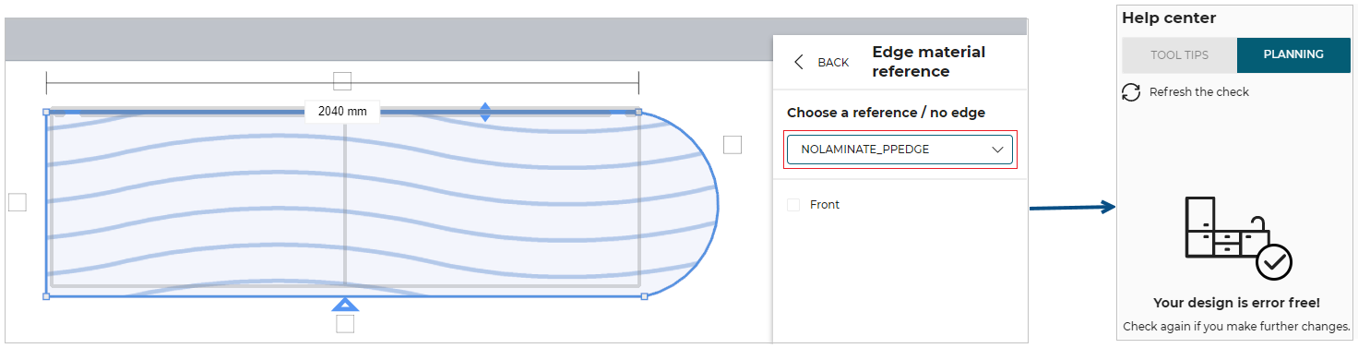Select the bottom-left corner handle of the worktop
The width and height of the screenshot is (1358, 348).
(46, 296)
